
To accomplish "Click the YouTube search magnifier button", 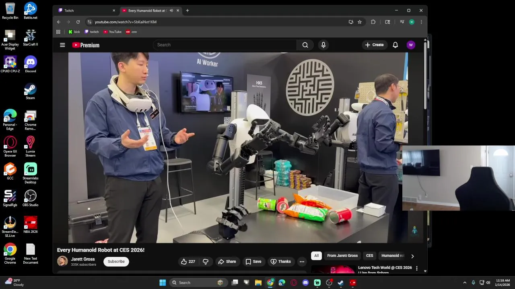I will coord(305,45).
